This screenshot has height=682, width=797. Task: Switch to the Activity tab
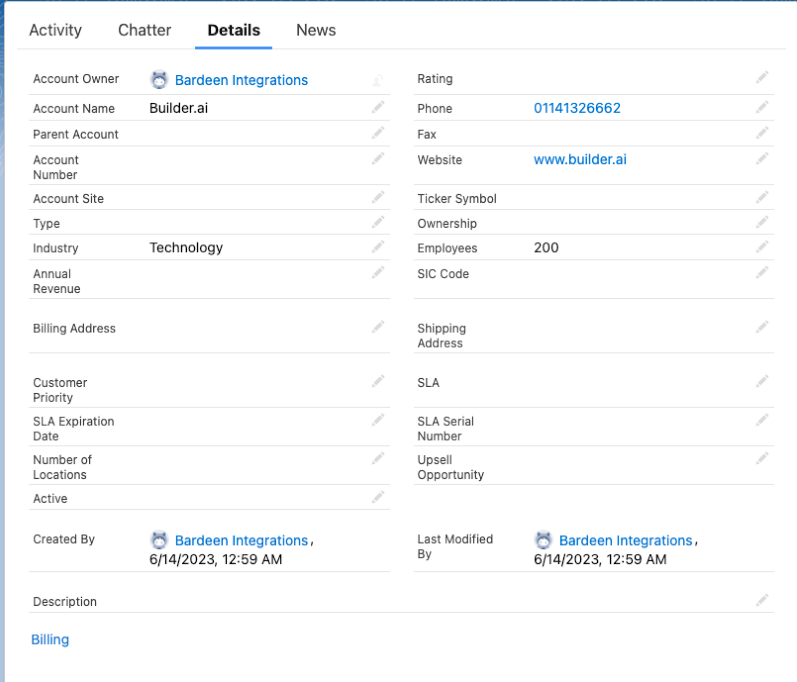[x=55, y=30]
